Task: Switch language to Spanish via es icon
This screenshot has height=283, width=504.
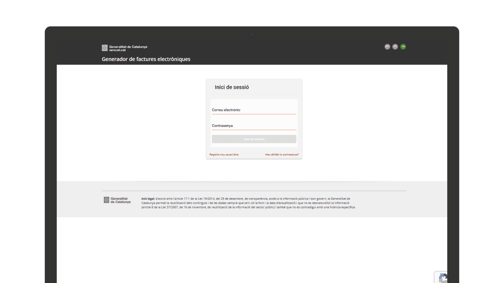Action: click(395, 47)
